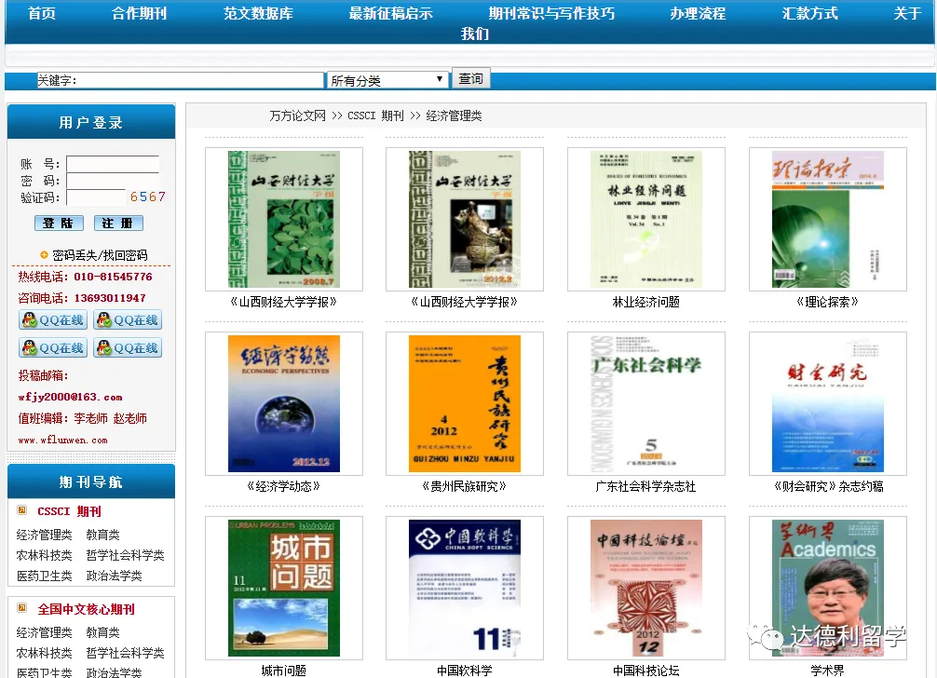Click the www.wflunwen.com website text
Image resolution: width=937 pixels, height=678 pixels.
(62, 441)
